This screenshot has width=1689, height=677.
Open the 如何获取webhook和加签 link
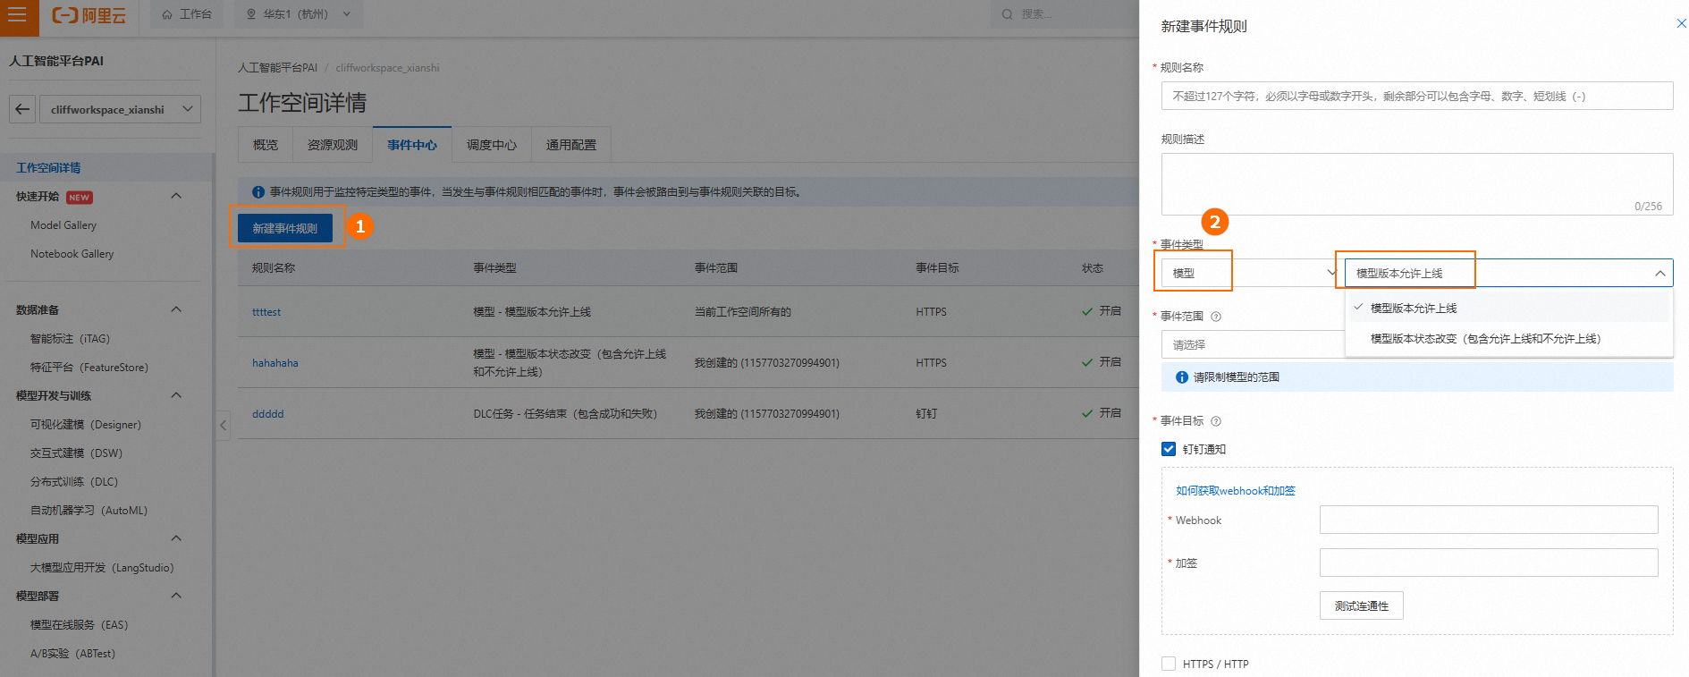pos(1236,491)
